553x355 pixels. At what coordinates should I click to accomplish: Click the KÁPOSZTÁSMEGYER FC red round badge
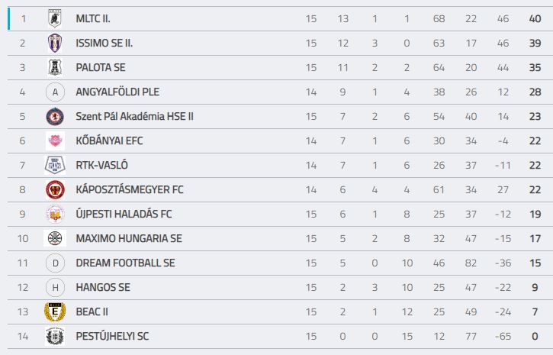pyautogui.click(x=55, y=189)
